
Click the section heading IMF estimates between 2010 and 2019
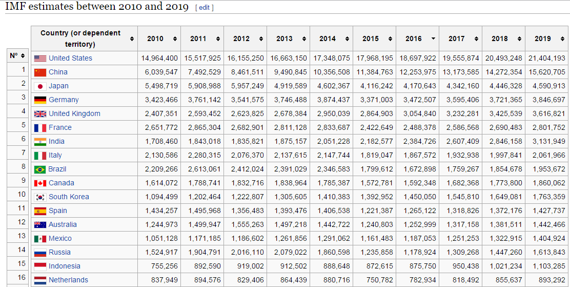click(x=97, y=7)
